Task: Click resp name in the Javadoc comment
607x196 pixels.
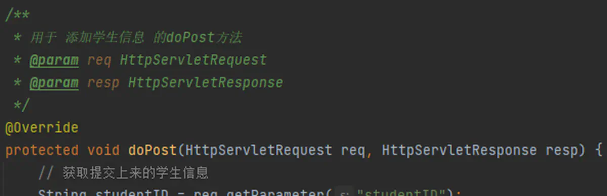Action: tap(103, 83)
